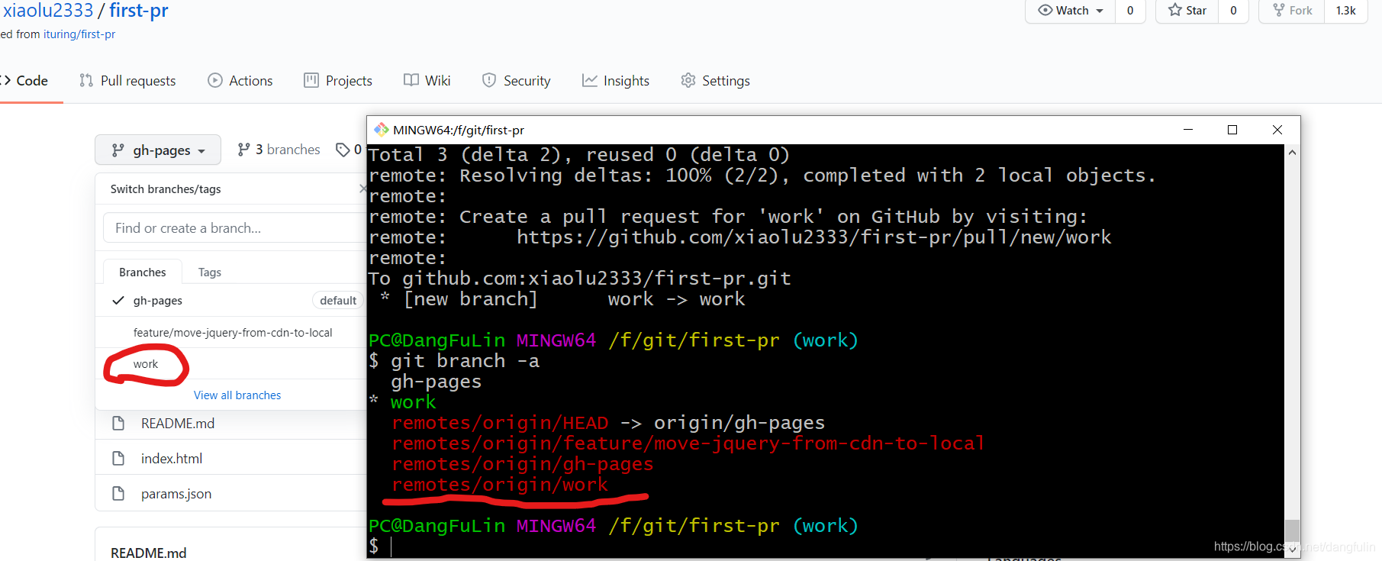Expand the gh-pages branch selector
This screenshot has width=1382, height=561.
pyautogui.click(x=158, y=150)
